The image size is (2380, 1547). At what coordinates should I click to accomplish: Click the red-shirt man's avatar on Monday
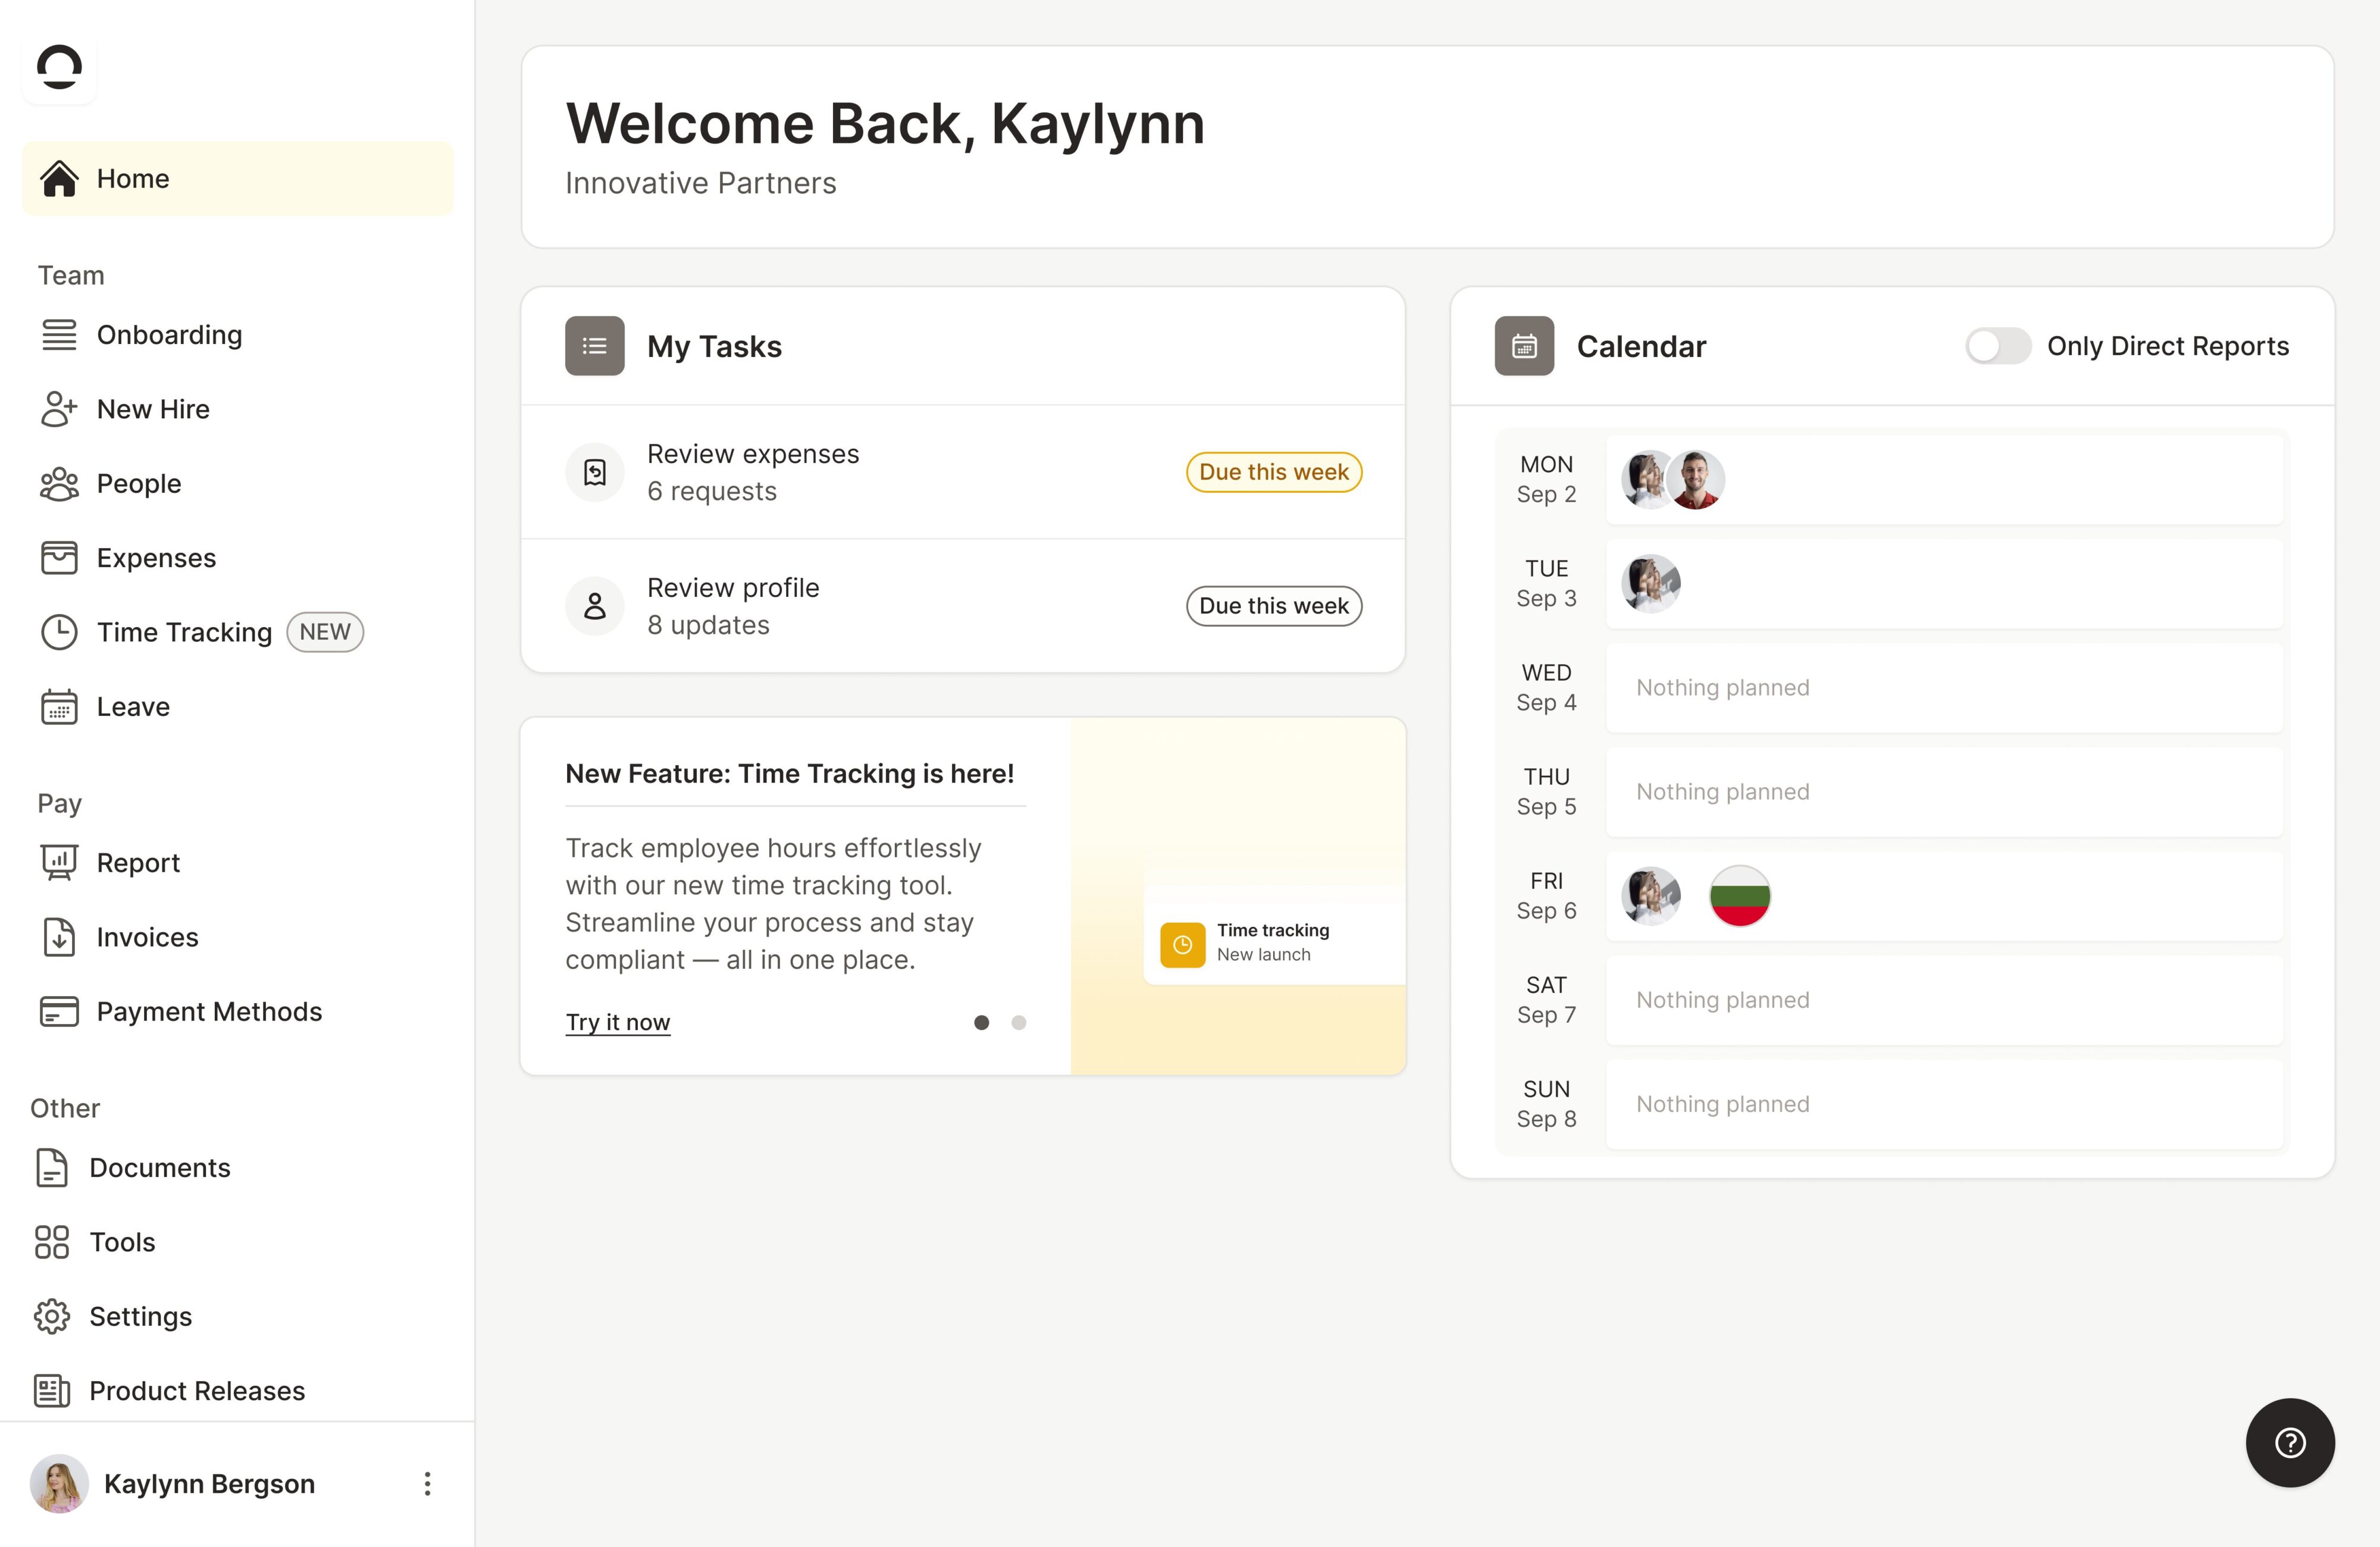click(1697, 479)
